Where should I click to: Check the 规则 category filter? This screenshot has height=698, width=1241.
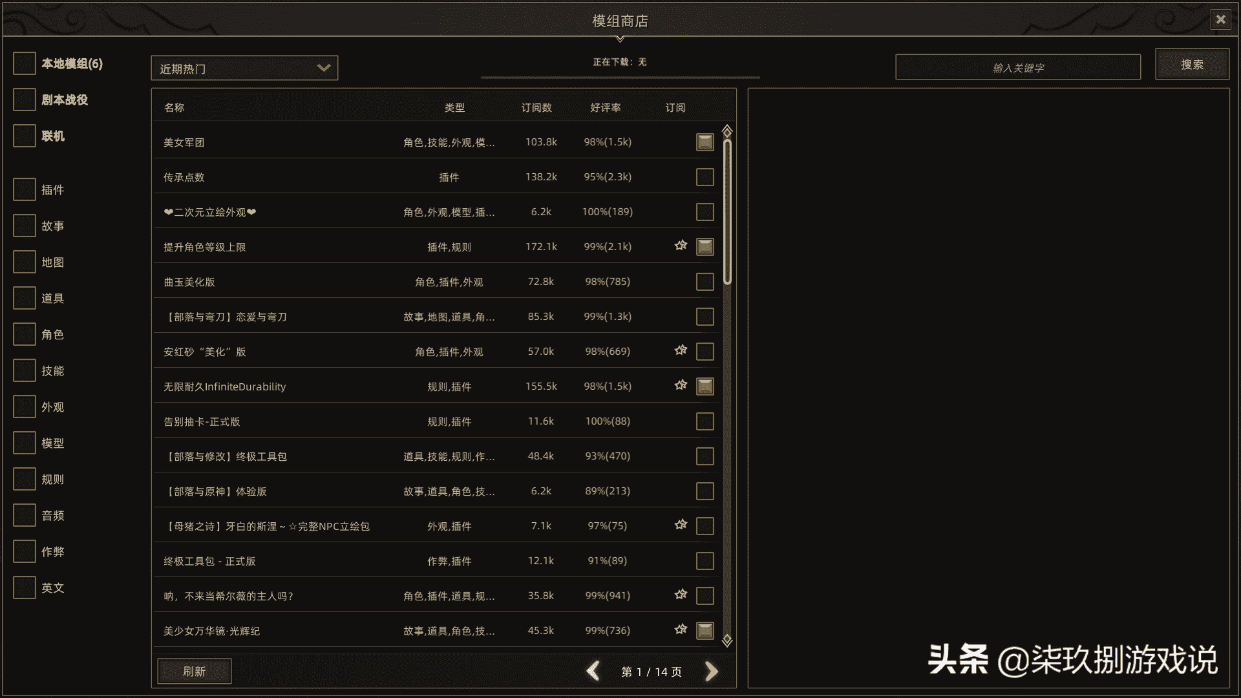pyautogui.click(x=25, y=479)
